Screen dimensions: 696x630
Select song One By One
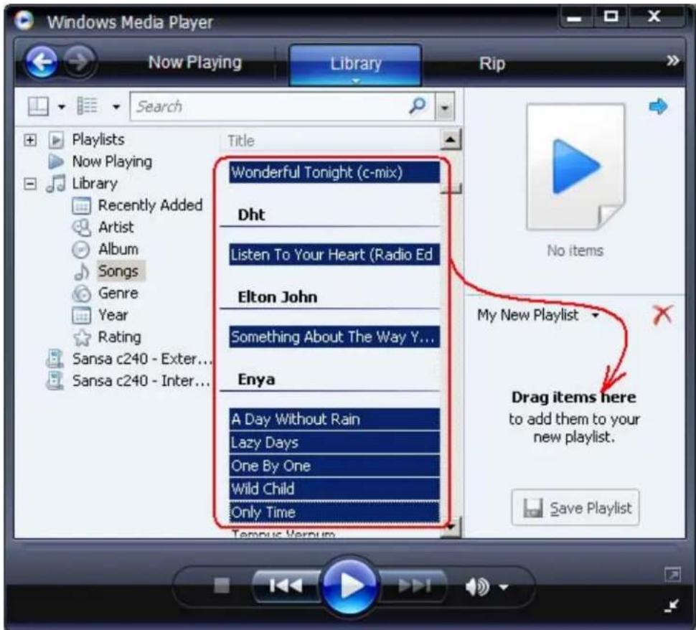click(334, 466)
